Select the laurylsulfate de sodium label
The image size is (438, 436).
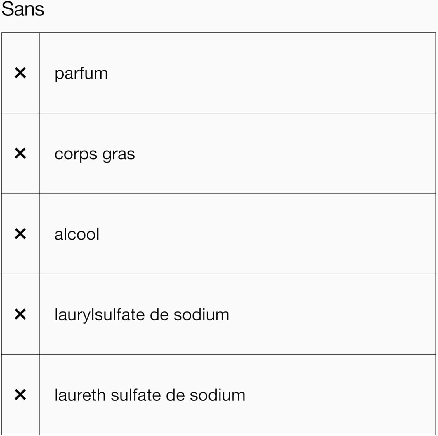coord(142,315)
